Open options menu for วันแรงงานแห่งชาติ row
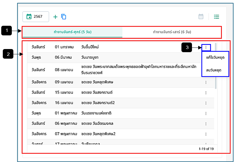This screenshot has width=251, height=162. 206,113
